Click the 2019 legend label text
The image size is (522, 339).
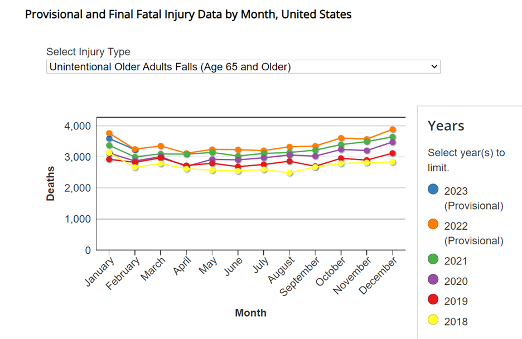click(x=456, y=302)
